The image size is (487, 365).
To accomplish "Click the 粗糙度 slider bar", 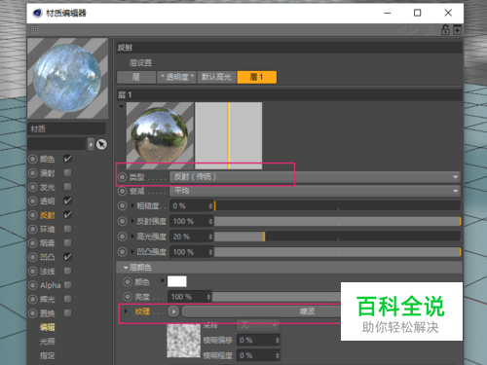I will (x=337, y=205).
